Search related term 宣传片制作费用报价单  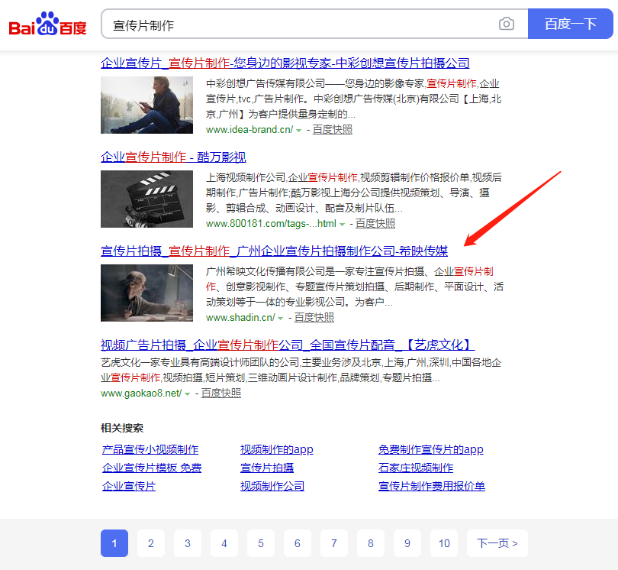(x=432, y=486)
